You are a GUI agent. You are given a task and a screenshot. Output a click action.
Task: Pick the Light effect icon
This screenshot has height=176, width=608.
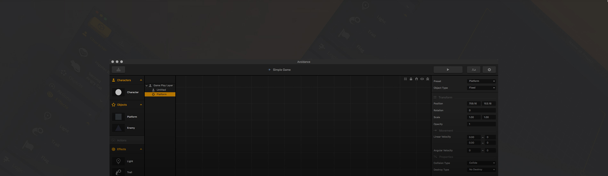pos(118,161)
